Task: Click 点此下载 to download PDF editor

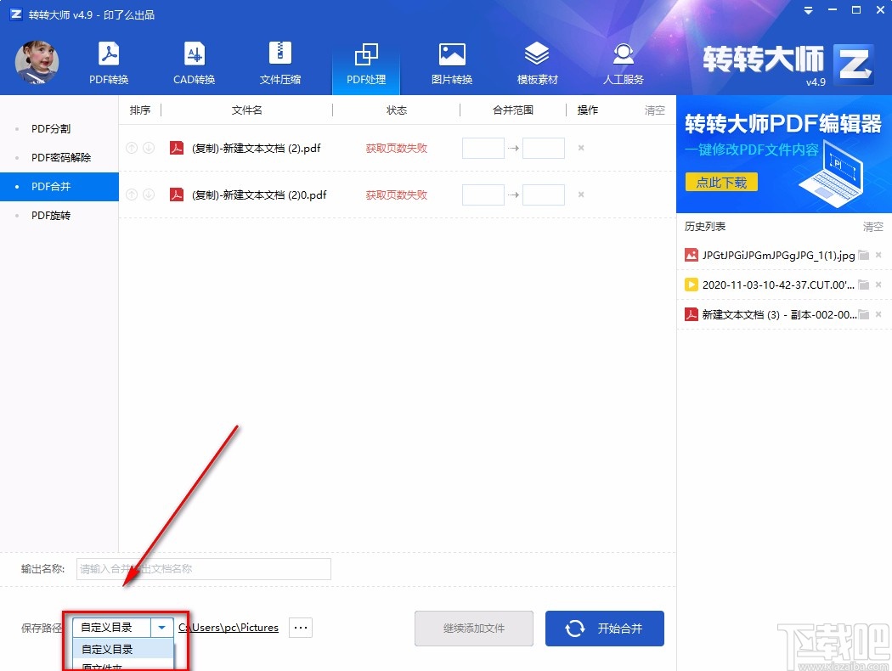Action: point(720,182)
